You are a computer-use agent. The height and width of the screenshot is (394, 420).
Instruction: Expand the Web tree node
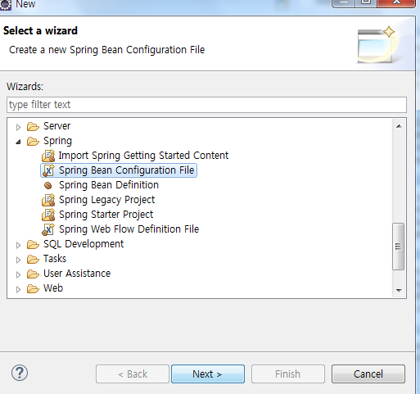click(18, 289)
